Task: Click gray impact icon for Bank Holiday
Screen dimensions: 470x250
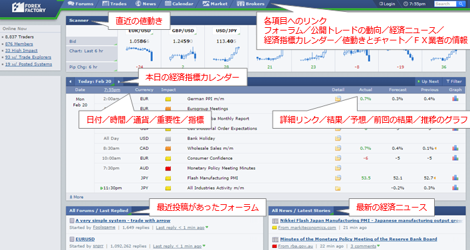Action: (168, 139)
